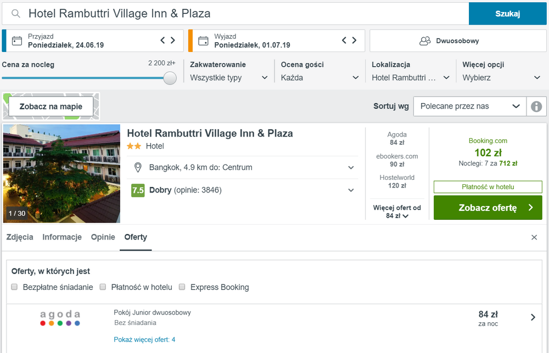Image resolution: width=549 pixels, height=353 pixels.
Task: Switch to the Zdjęcia tab
Action: click(20, 237)
